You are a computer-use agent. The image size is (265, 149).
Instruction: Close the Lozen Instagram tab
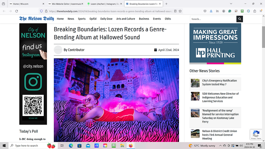(x=121, y=4)
